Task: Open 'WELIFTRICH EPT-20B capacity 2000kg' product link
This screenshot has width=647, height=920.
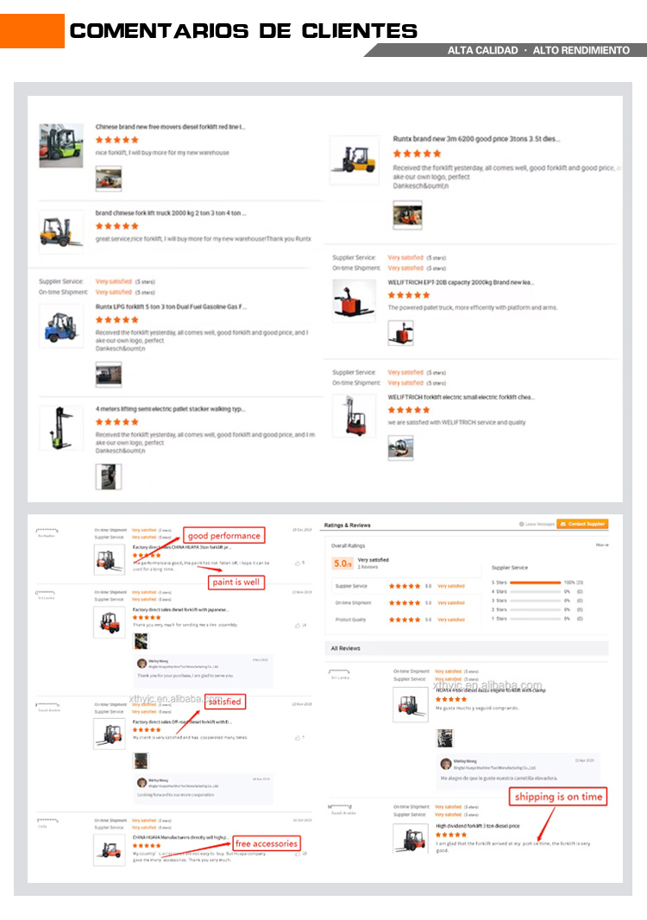Action: coord(461,282)
